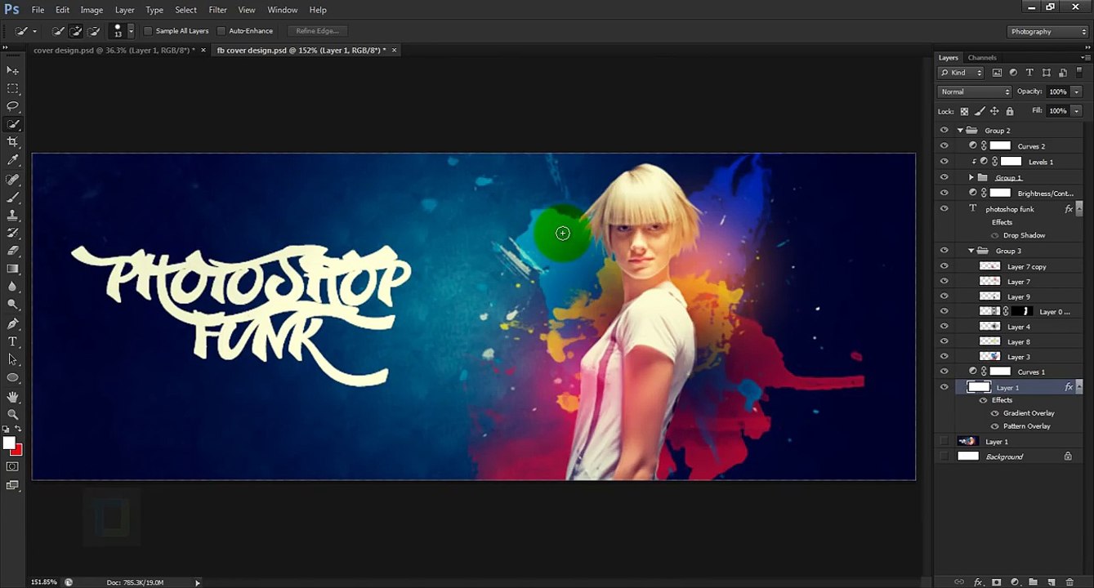Choose New Selection brush mode
1094x588 pixels.
pyautogui.click(x=58, y=31)
